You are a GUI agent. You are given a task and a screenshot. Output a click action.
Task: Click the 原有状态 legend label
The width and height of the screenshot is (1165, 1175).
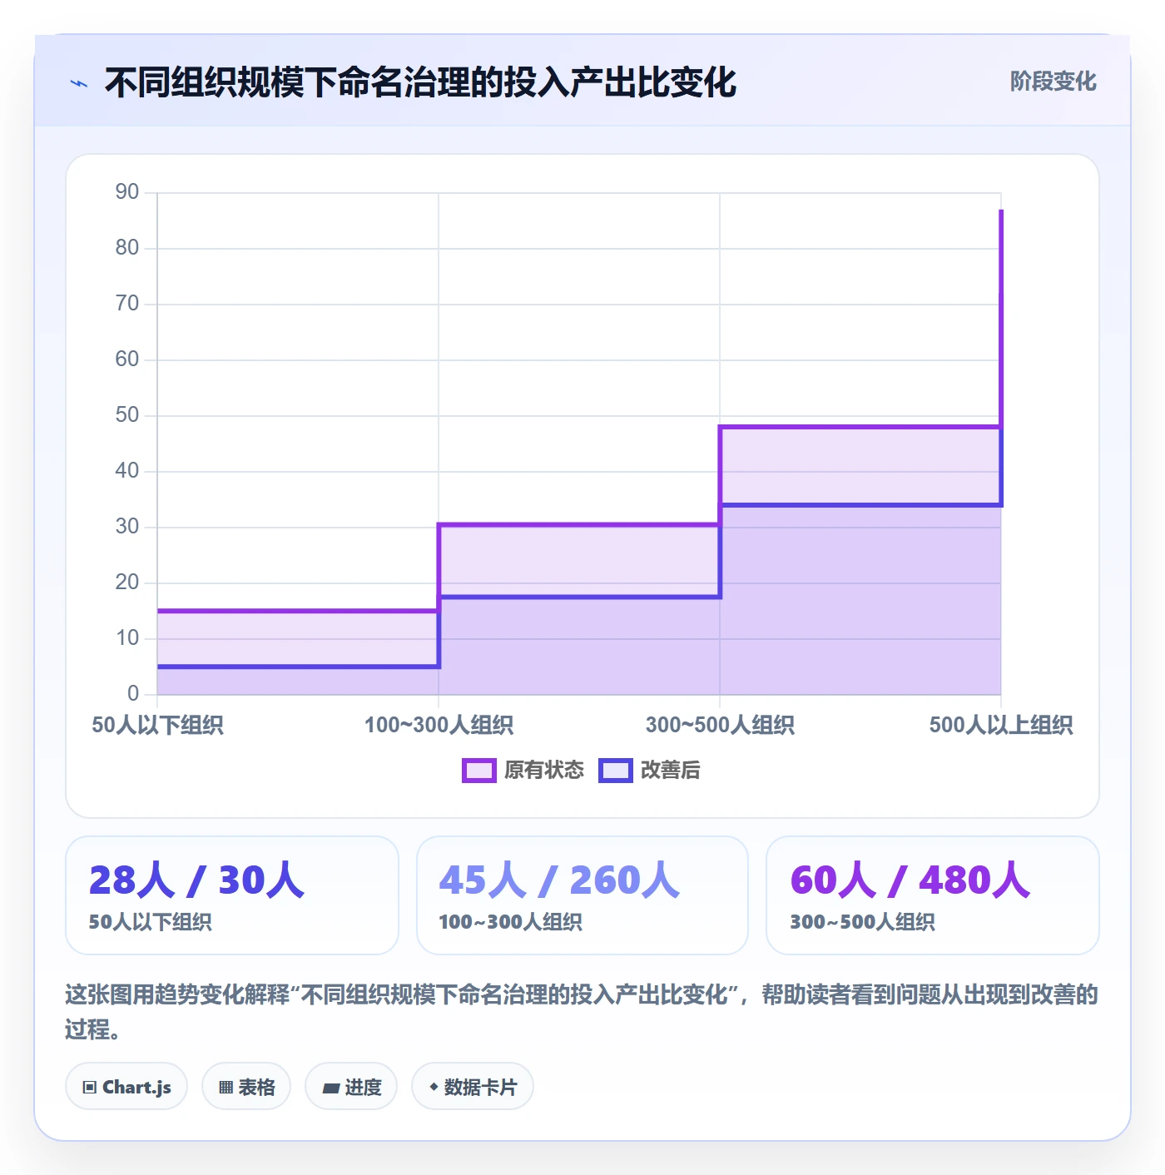[544, 771]
